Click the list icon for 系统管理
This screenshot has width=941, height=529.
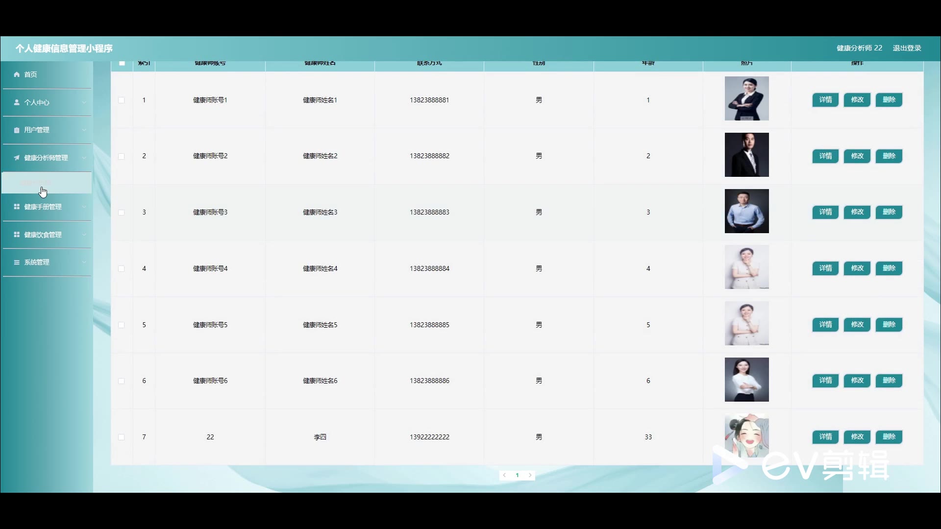pyautogui.click(x=17, y=263)
